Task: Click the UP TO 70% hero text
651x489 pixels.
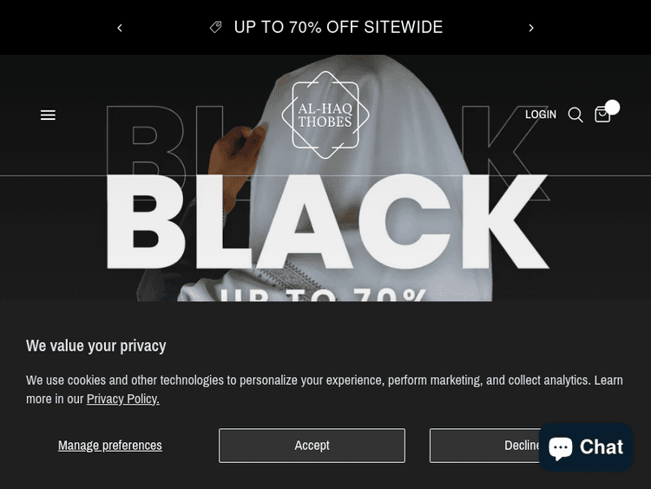Action: 324,294
